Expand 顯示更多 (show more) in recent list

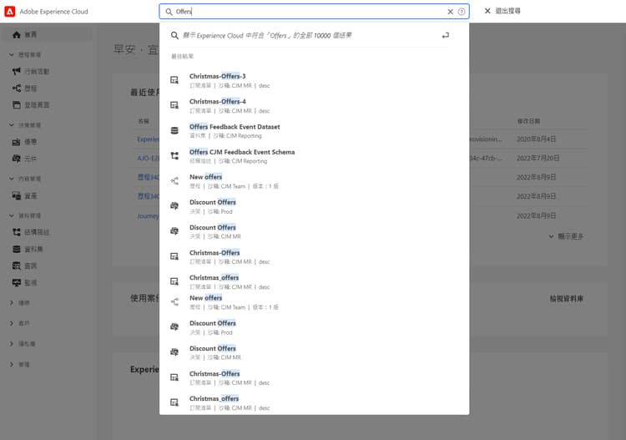click(566, 236)
